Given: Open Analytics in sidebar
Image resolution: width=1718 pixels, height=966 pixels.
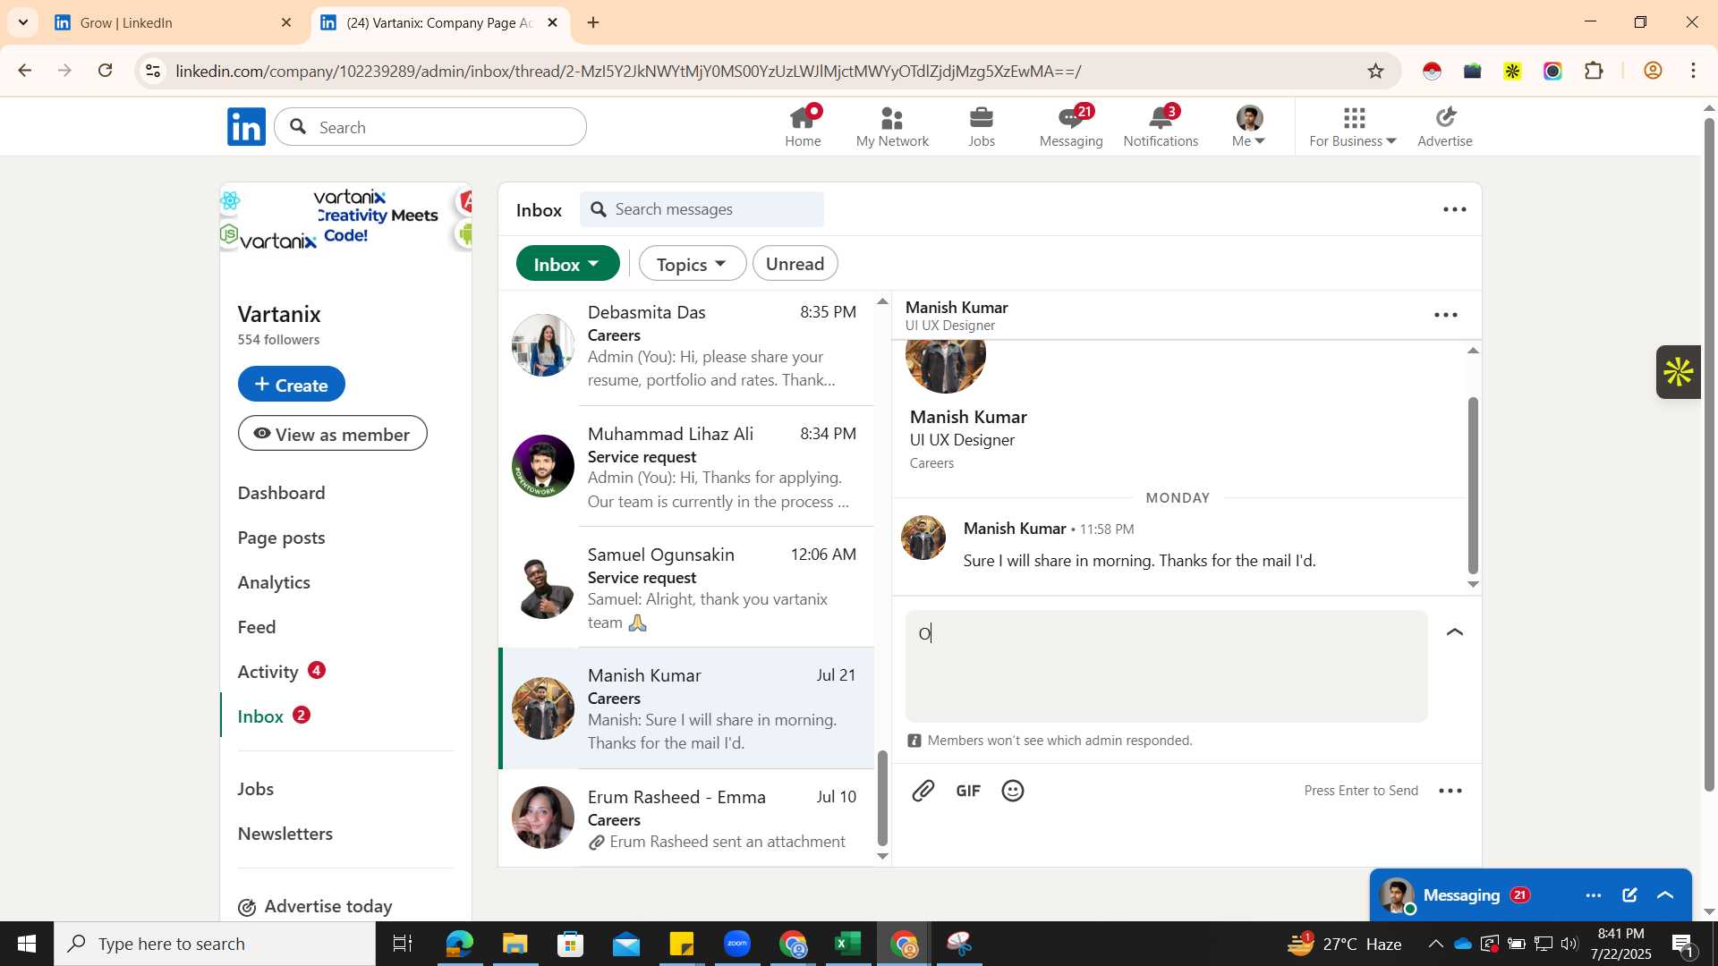Looking at the screenshot, I should tap(274, 582).
